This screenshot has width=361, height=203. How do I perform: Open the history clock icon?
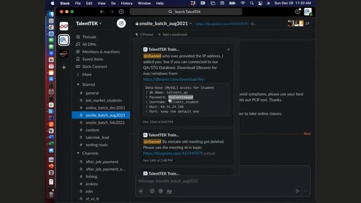click(121, 12)
